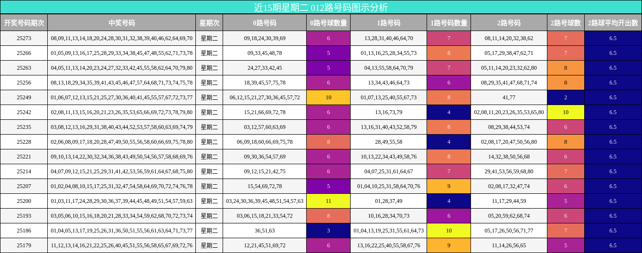
Task: Click the 星期次 column header
Action: tap(209, 23)
